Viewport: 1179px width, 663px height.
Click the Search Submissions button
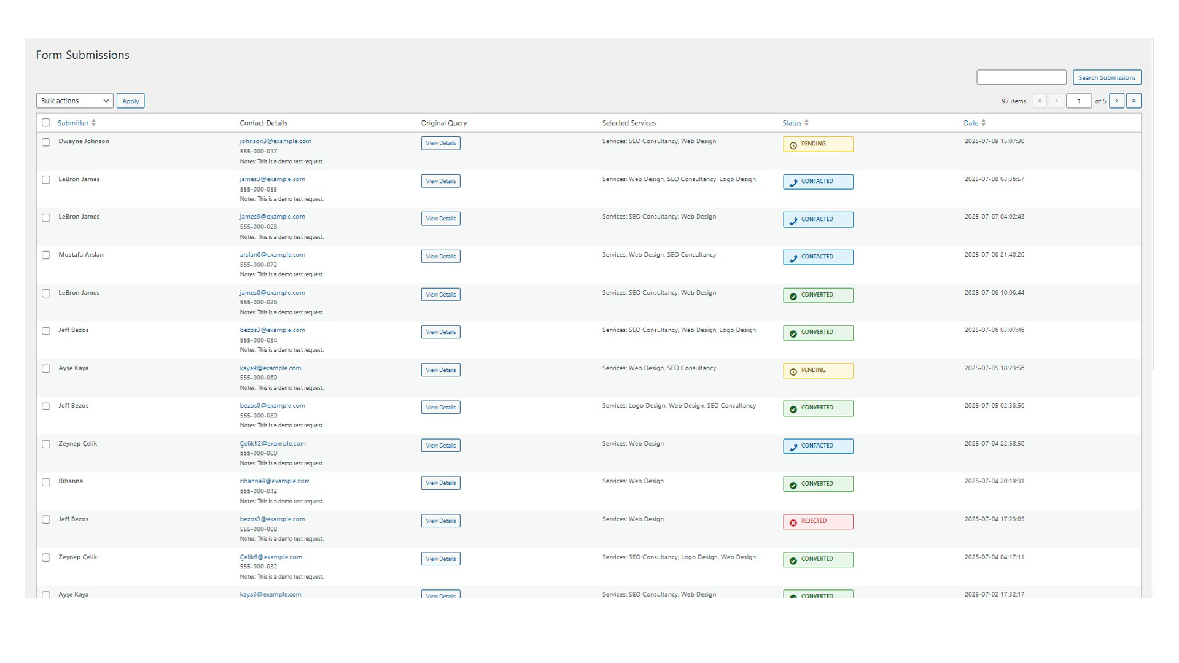(x=1107, y=77)
